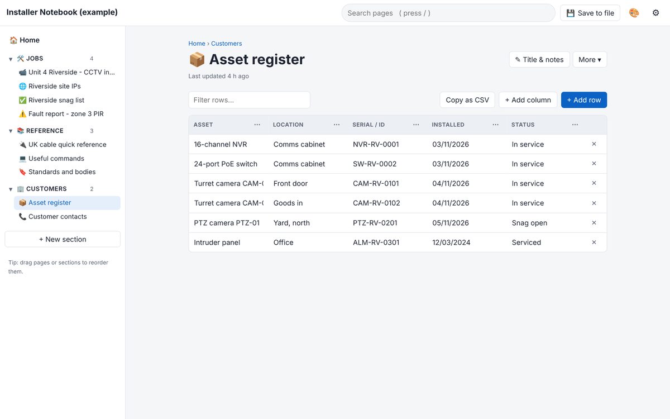The image size is (670, 419).
Task: Delete the Intruder panel row
Action: (x=594, y=242)
